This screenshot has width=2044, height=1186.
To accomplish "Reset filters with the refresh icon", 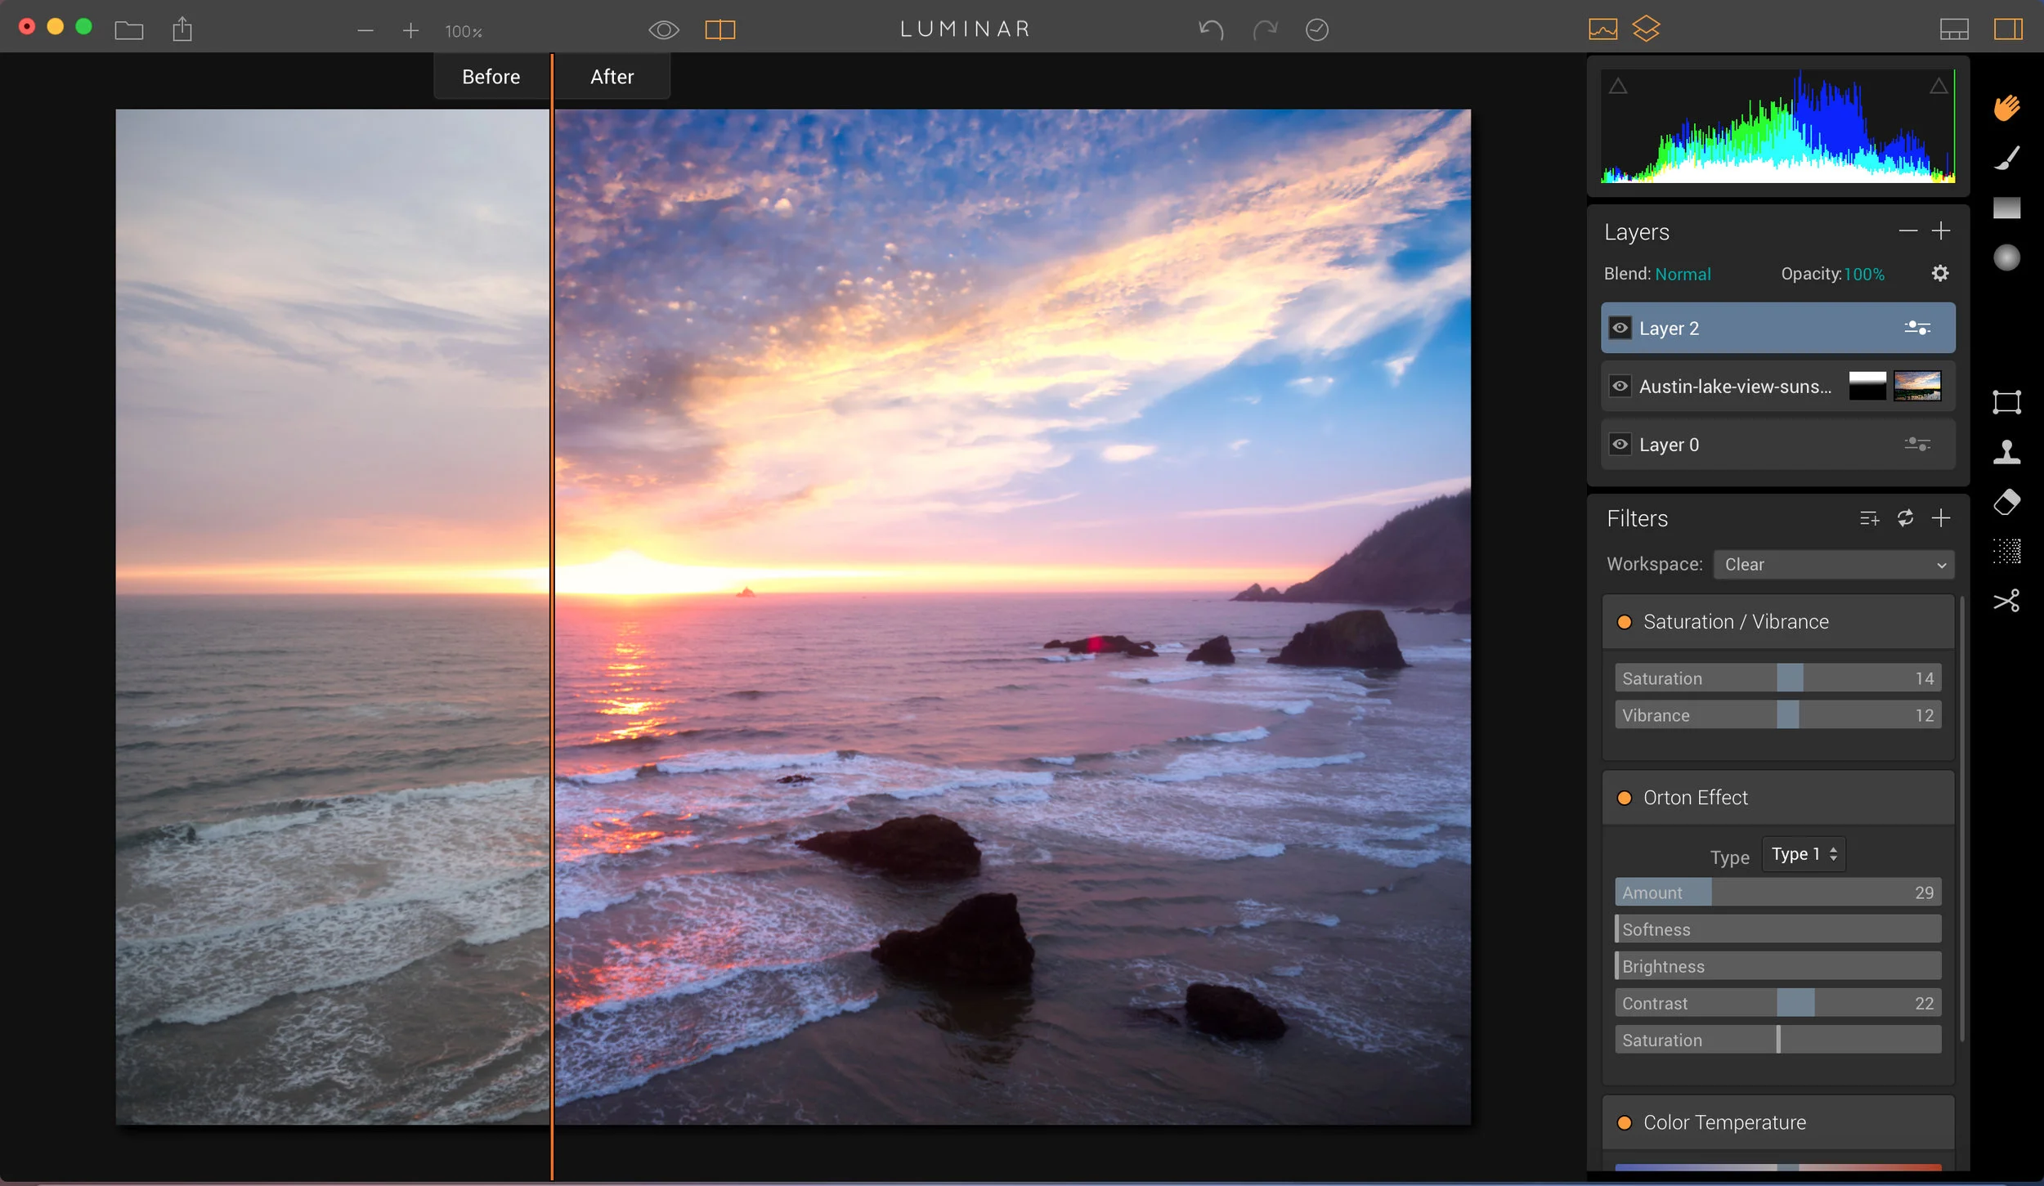I will tap(1905, 518).
